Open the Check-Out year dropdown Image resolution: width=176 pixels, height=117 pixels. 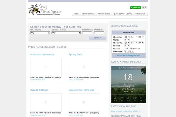(x=141, y=43)
